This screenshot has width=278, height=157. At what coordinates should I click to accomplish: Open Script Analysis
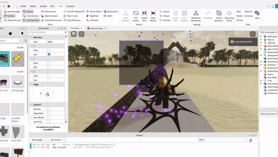pyautogui.click(x=31, y=16)
